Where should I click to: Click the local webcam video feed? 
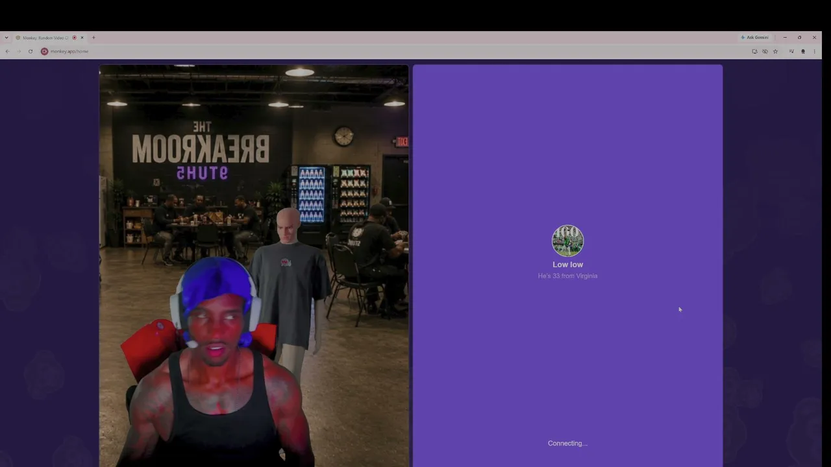pyautogui.click(x=254, y=265)
